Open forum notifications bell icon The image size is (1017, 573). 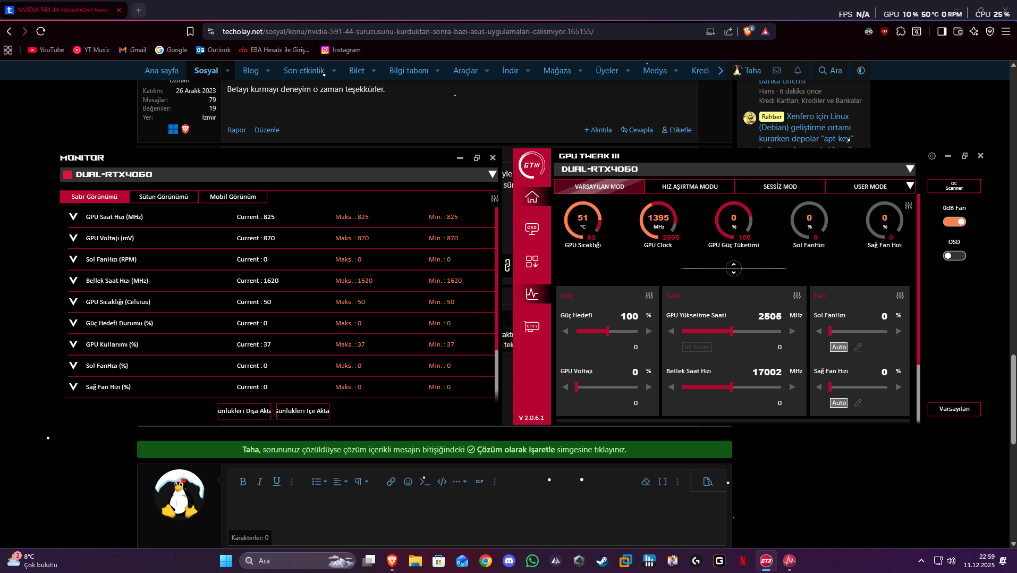pyautogui.click(x=798, y=70)
